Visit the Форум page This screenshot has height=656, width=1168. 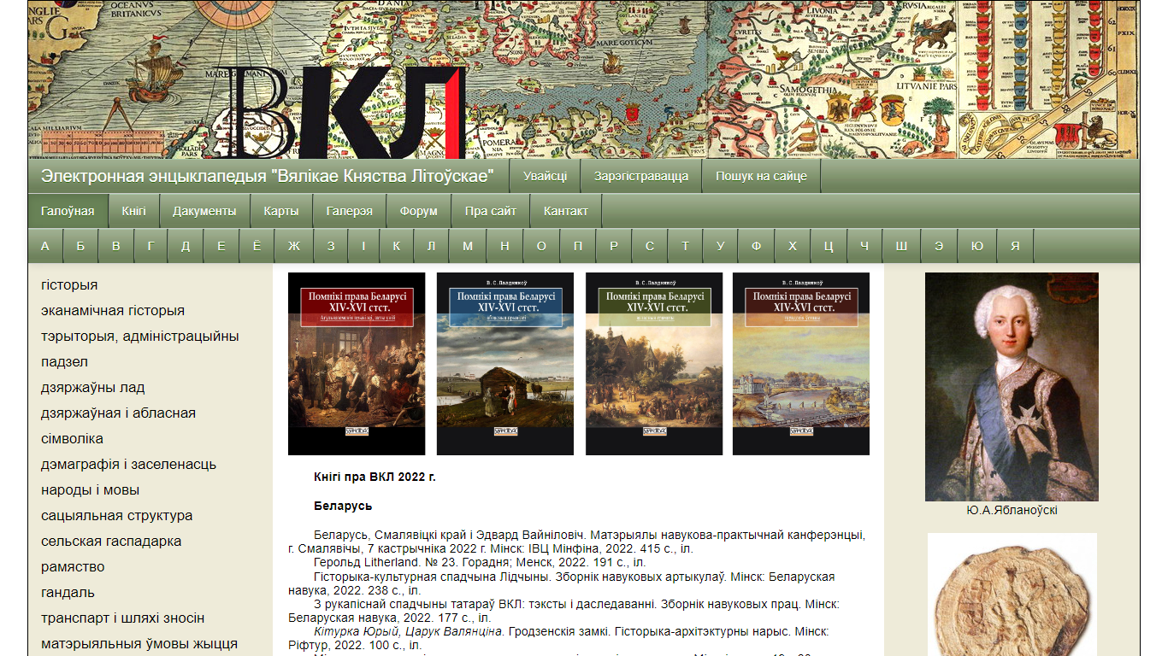click(419, 211)
